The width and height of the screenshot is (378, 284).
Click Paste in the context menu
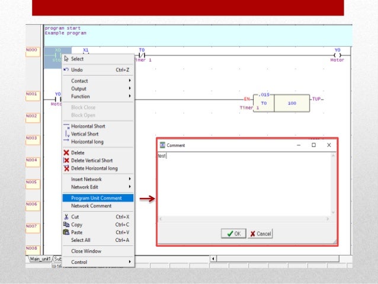point(98,232)
